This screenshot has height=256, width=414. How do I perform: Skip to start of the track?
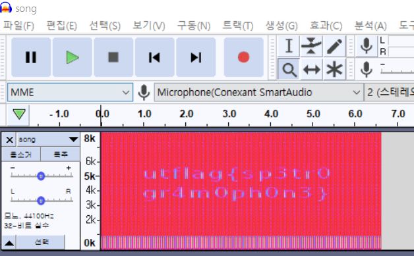click(x=155, y=57)
